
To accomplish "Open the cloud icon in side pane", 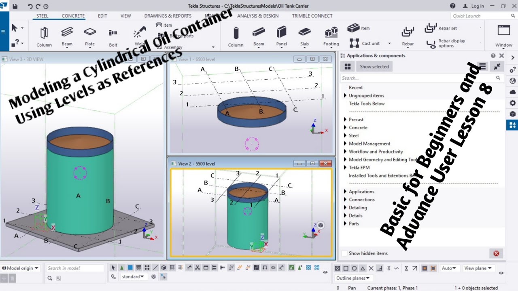I will pyautogui.click(x=512, y=92).
